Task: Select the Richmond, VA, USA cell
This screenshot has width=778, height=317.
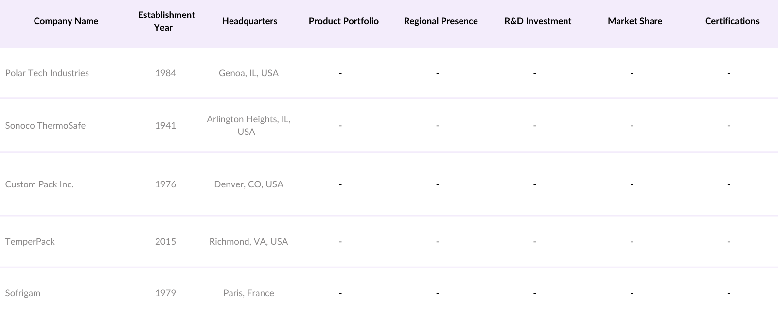Action: coord(248,242)
